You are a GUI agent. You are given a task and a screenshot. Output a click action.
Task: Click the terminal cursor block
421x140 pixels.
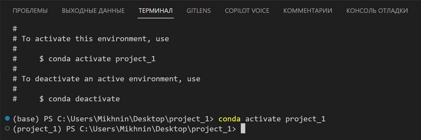click(x=243, y=129)
